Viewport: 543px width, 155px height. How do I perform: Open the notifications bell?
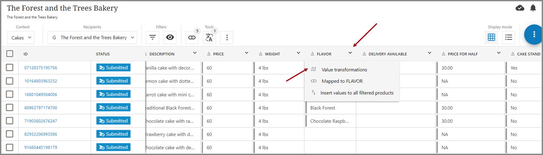pos(533,8)
